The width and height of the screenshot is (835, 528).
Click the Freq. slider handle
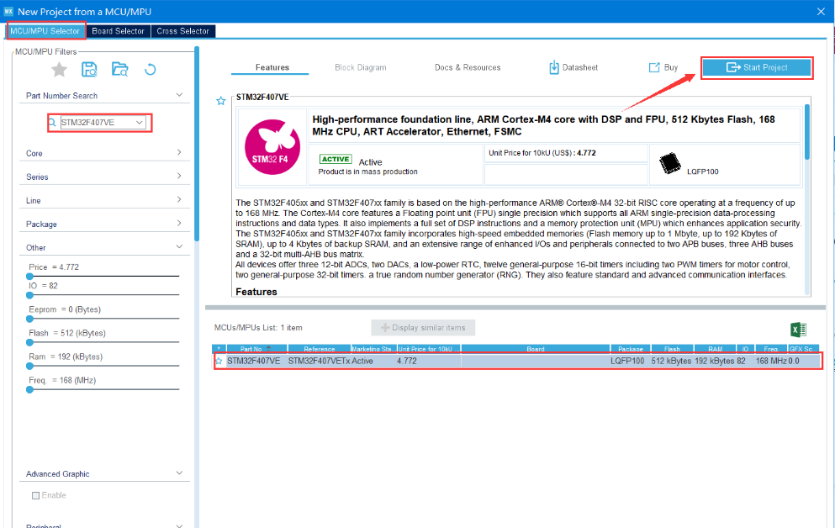(x=29, y=389)
